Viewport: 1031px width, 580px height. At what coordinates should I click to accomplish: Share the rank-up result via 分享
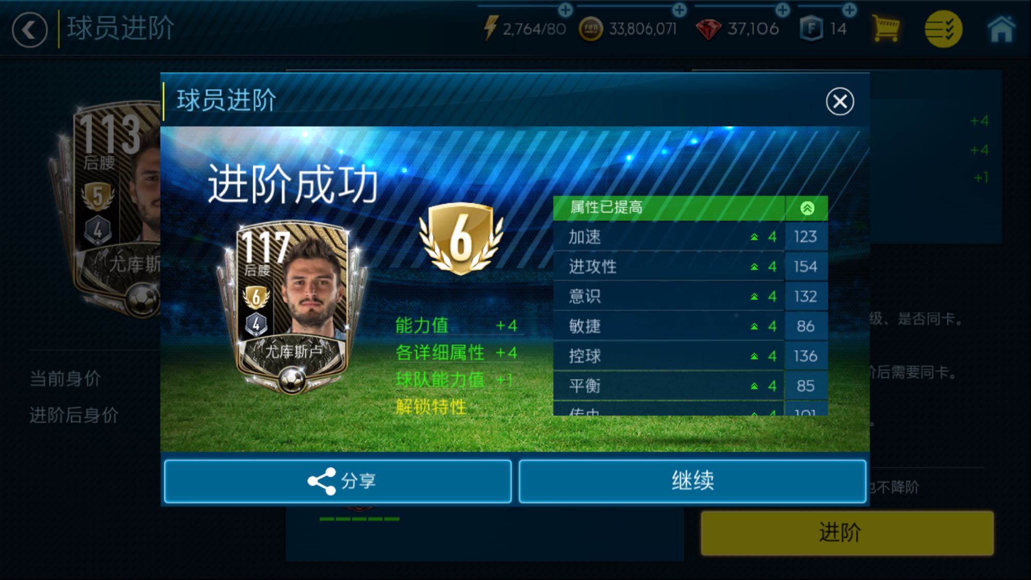pyautogui.click(x=338, y=481)
